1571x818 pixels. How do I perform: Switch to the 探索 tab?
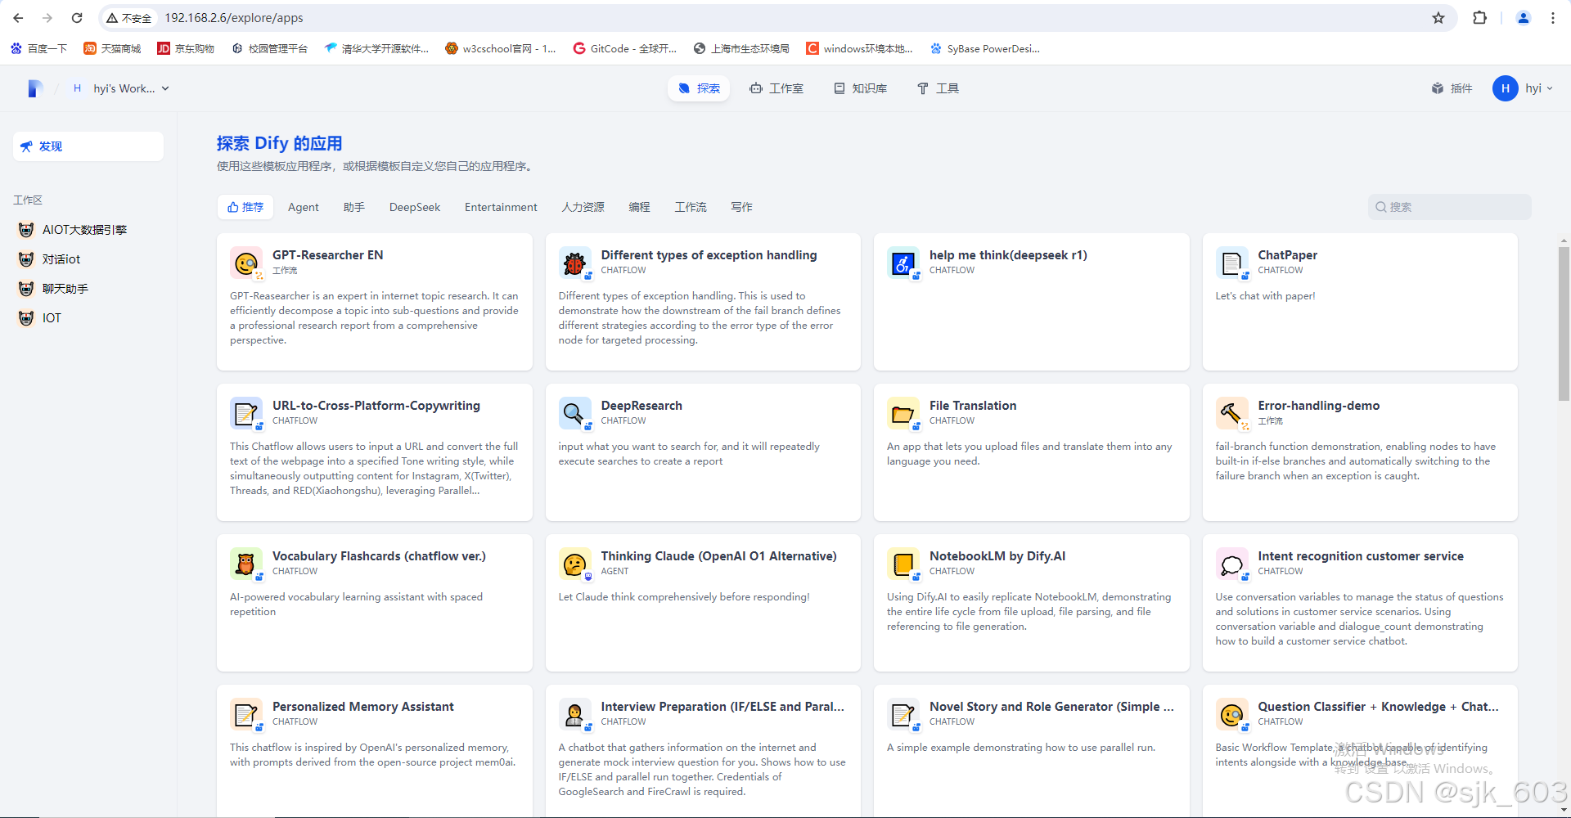[699, 88]
